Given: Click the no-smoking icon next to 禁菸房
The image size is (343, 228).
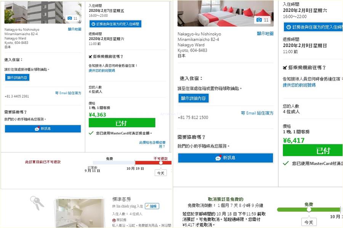Looking at the screenshot, I should point(114,220).
